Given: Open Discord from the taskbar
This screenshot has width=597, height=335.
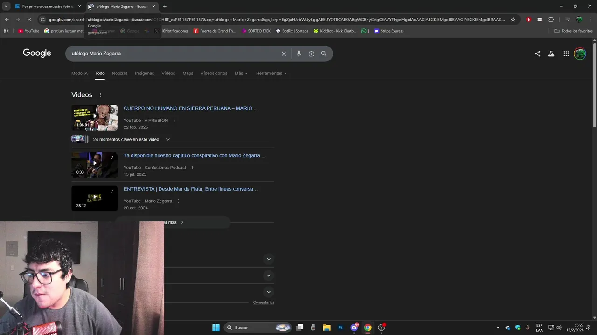Looking at the screenshot, I should (x=354, y=328).
